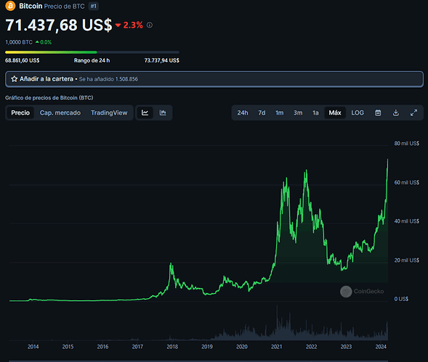Select the 1m time range

tap(280, 113)
